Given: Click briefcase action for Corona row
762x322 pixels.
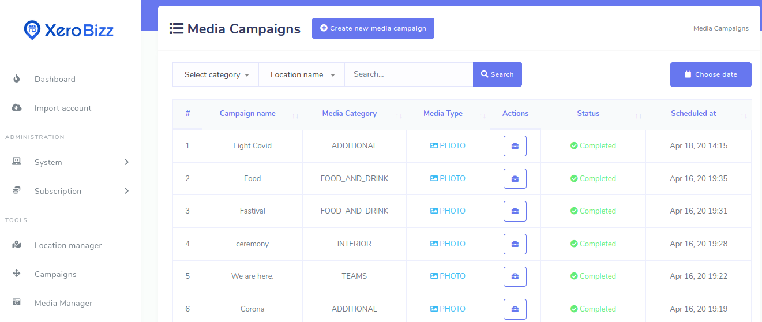Looking at the screenshot, I should [x=515, y=309].
